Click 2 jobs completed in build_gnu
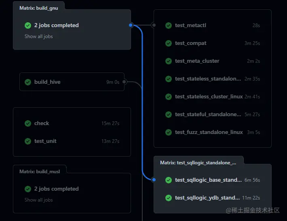The image size is (287, 221). [57, 25]
